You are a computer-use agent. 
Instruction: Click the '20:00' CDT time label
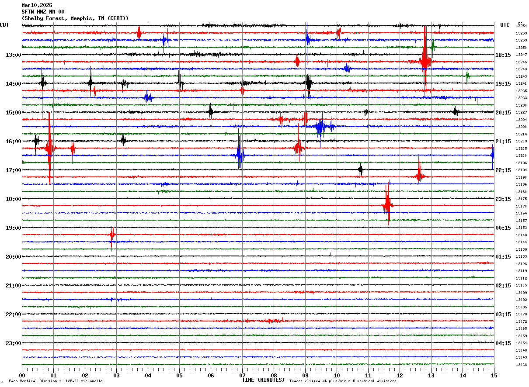13,257
